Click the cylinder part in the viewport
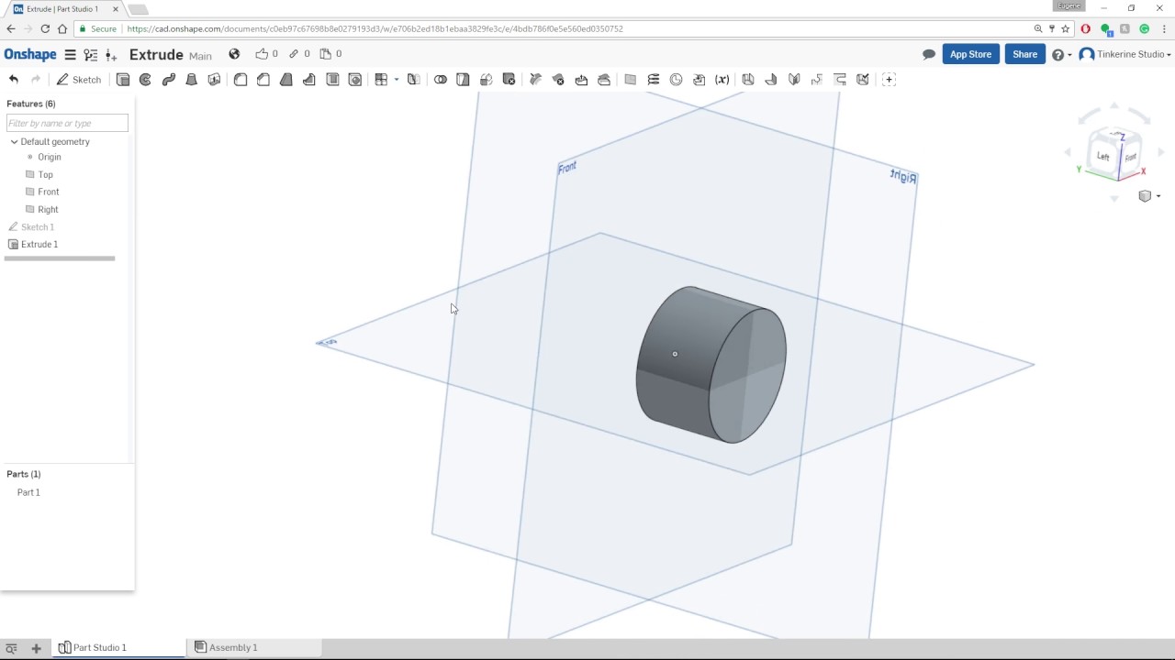The height and width of the screenshot is (660, 1175). coord(711,365)
